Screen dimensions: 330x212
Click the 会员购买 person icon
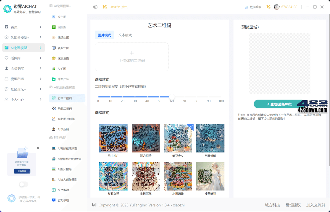point(6,68)
